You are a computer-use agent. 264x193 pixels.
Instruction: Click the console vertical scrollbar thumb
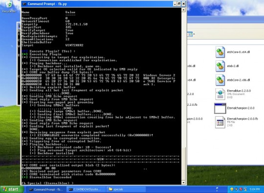[x=183, y=164]
